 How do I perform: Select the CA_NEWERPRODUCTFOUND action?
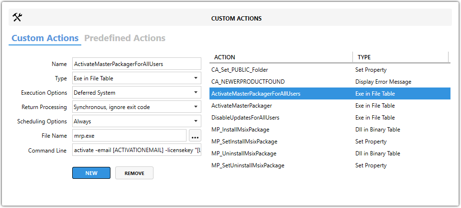click(x=330, y=82)
